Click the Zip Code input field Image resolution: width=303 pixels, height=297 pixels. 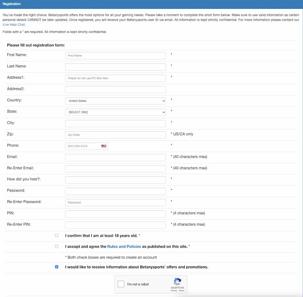115,135
